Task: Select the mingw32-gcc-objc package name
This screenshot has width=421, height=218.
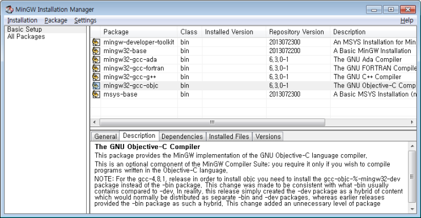Action: pos(131,86)
